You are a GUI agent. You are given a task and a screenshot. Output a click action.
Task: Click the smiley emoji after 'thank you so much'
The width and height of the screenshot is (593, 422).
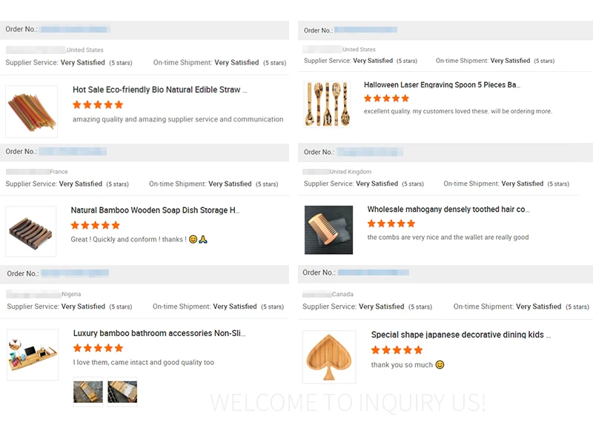tap(440, 365)
